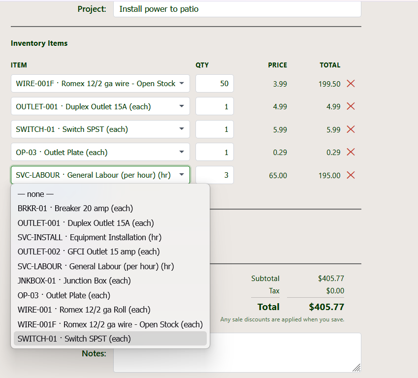
Task: Select BRKR-01 Breaker 20 amp option
Action: [110, 209]
